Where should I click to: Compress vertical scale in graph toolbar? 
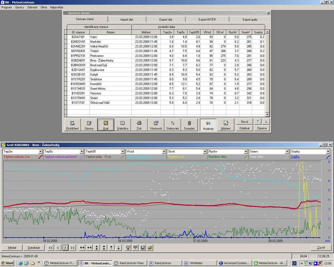104,248
